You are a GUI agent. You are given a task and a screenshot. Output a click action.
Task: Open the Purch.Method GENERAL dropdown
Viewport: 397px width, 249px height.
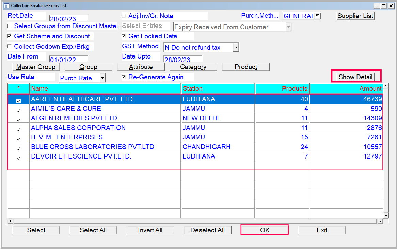pos(317,16)
